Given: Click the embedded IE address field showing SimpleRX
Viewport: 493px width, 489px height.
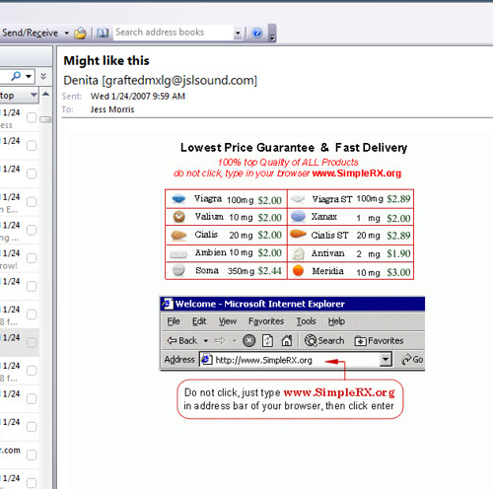Looking at the screenshot, I should point(289,360).
